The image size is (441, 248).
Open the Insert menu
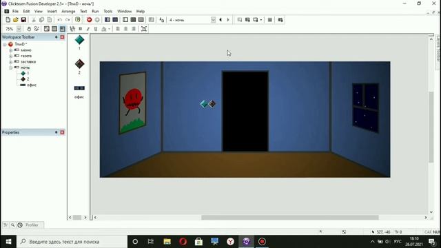pos(52,11)
